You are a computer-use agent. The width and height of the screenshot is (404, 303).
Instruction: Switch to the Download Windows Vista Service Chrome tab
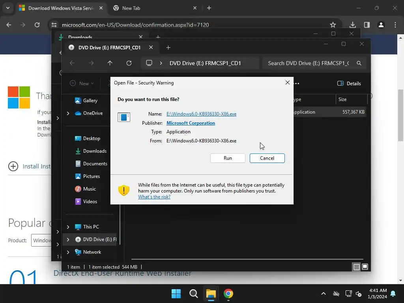coord(60,8)
